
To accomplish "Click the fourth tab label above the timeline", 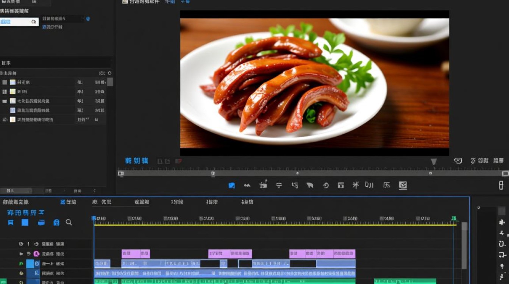I will [x=142, y=202].
